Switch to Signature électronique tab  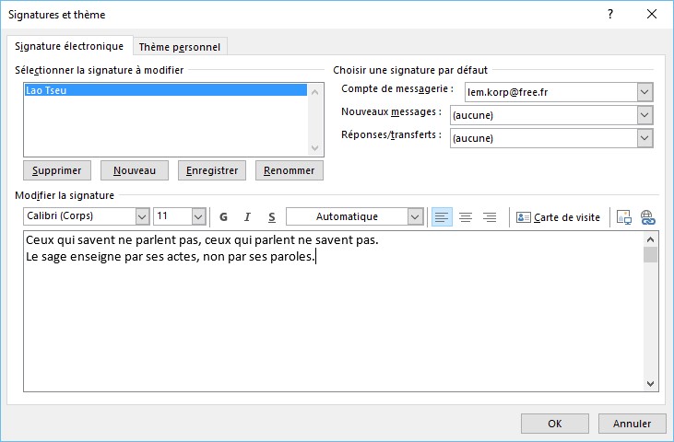(69, 46)
